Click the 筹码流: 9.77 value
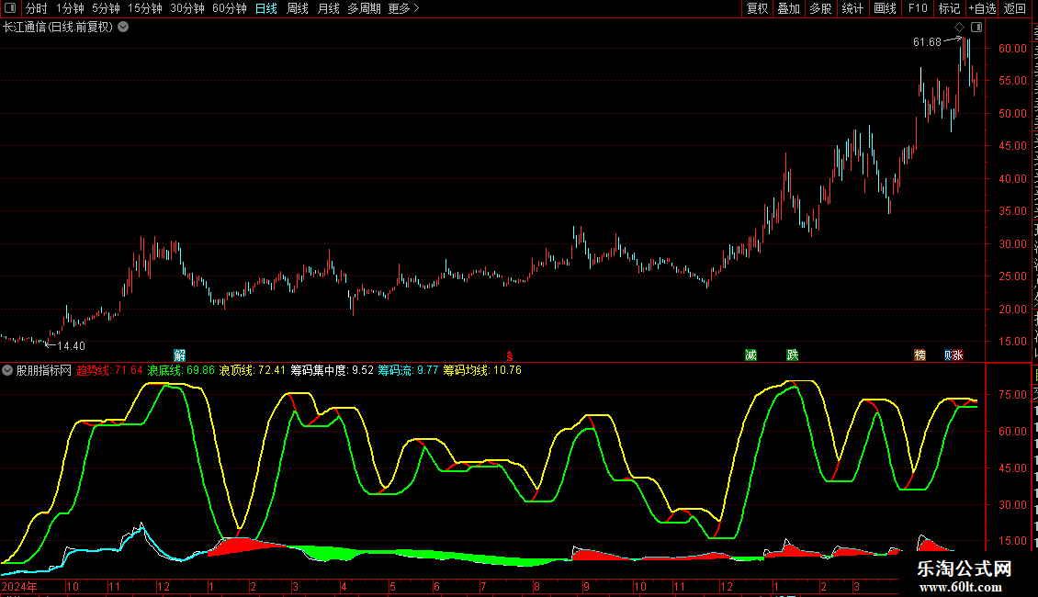 [409, 370]
